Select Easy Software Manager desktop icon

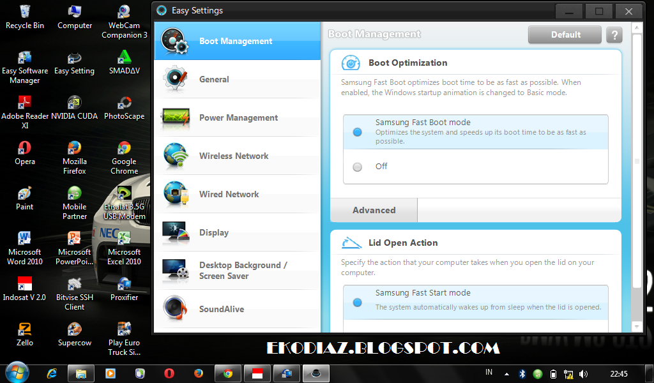tap(25, 67)
